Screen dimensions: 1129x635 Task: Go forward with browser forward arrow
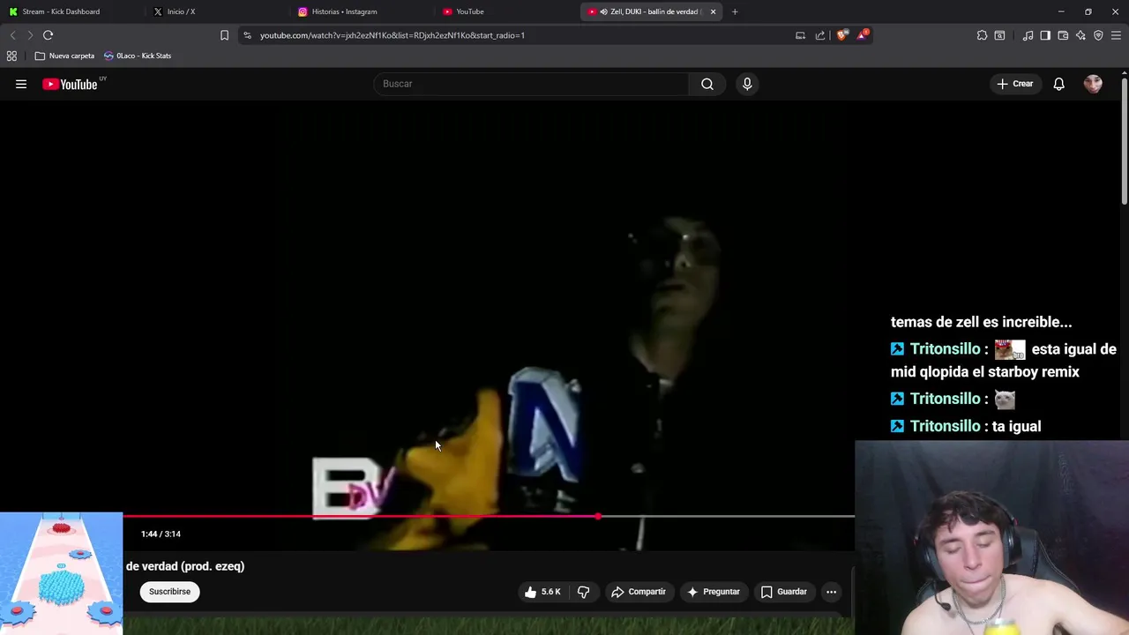coord(30,35)
